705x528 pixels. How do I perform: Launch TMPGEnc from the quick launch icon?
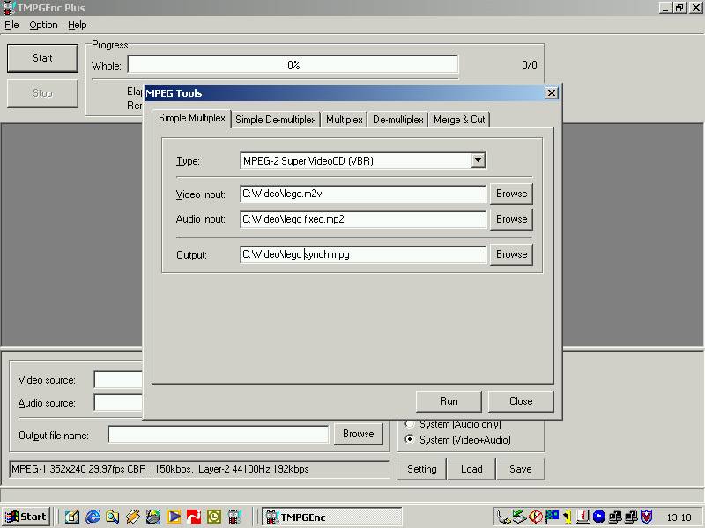(234, 517)
